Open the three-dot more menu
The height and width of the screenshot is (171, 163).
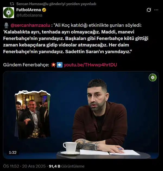156,10
